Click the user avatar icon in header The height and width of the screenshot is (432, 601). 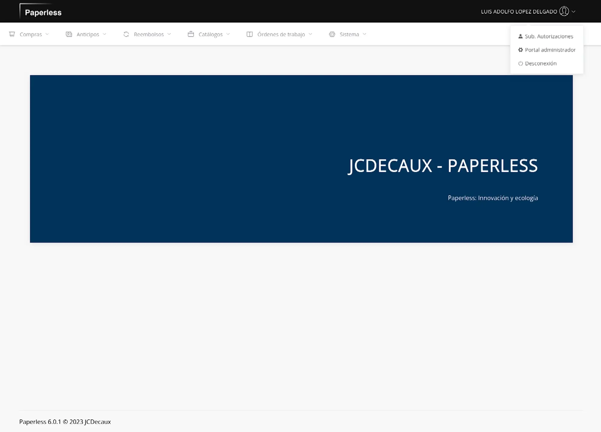click(565, 11)
